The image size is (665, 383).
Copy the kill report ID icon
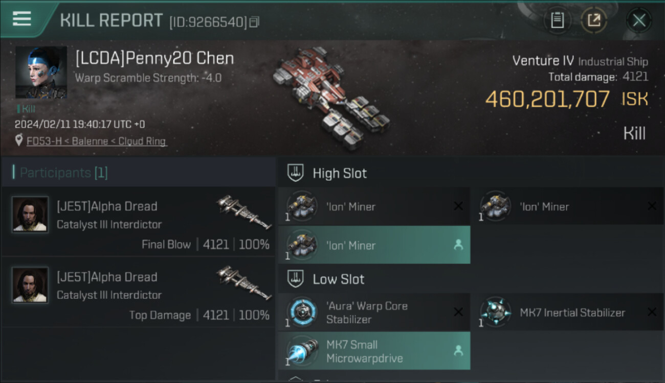254,21
